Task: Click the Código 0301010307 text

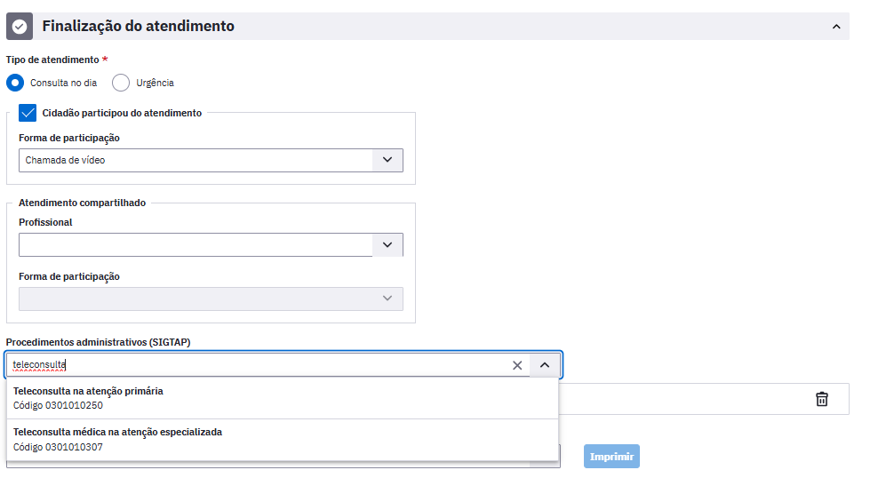Action: click(x=58, y=447)
